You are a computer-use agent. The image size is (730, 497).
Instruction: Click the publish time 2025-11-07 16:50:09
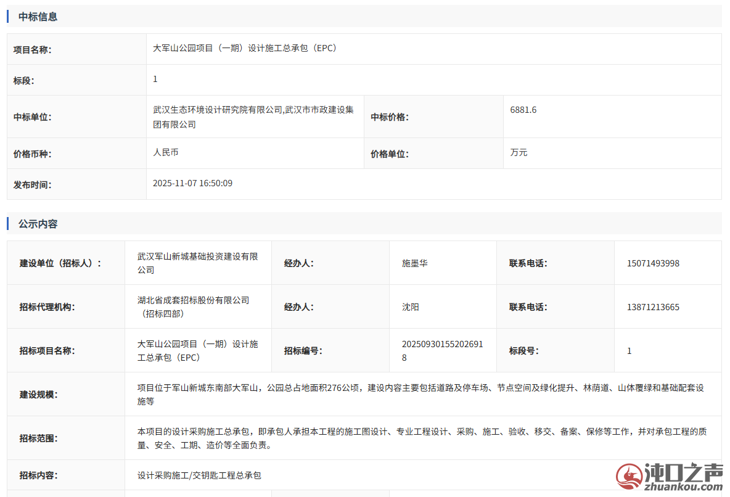tap(192, 183)
